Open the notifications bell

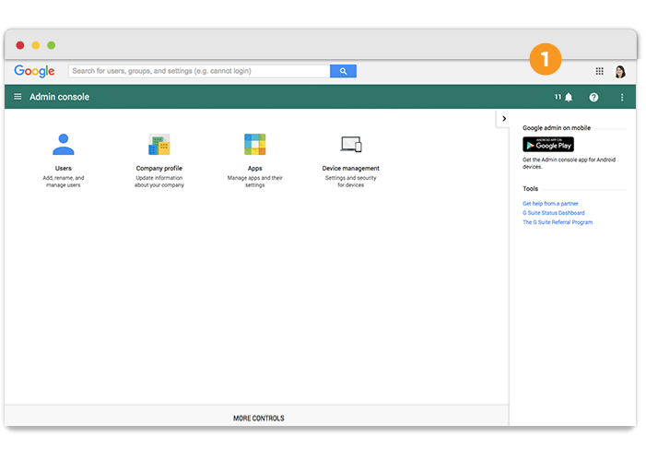point(569,98)
